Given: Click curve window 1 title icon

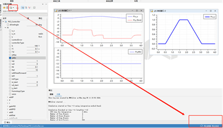Looking at the screenshot, I should pyautogui.click(x=56, y=11).
